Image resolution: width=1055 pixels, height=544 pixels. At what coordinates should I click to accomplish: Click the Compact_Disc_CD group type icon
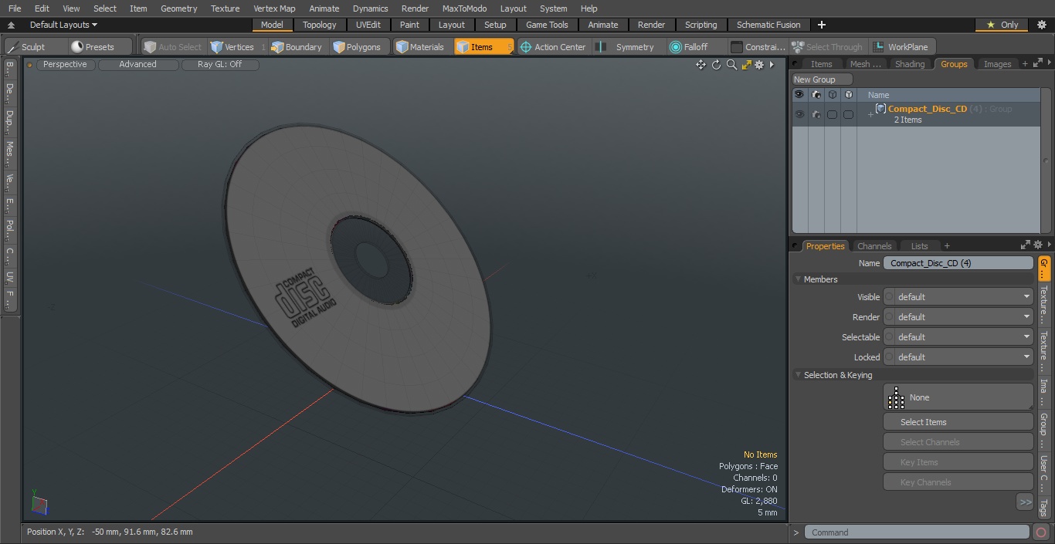pos(880,109)
